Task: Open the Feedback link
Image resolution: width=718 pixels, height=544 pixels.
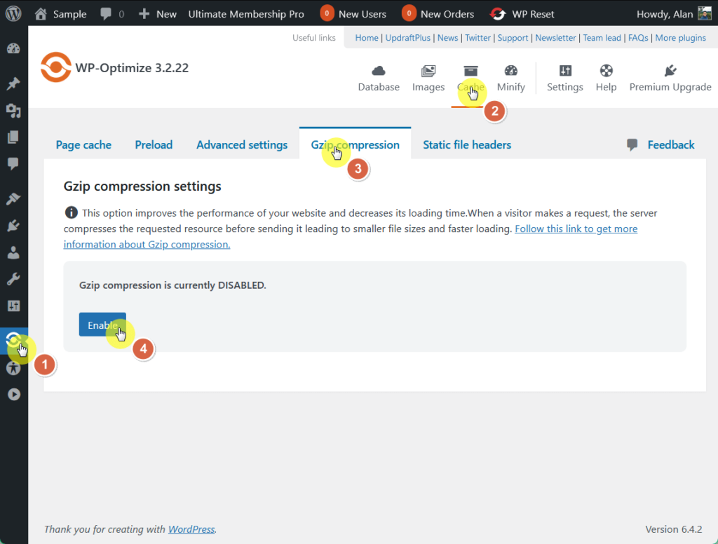Action: point(661,144)
